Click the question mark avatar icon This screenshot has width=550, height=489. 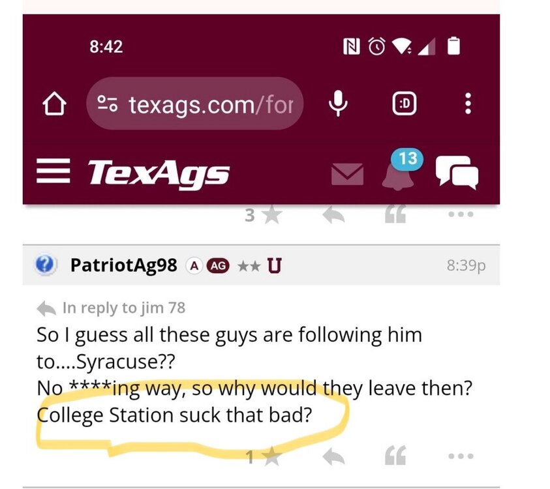click(x=44, y=265)
